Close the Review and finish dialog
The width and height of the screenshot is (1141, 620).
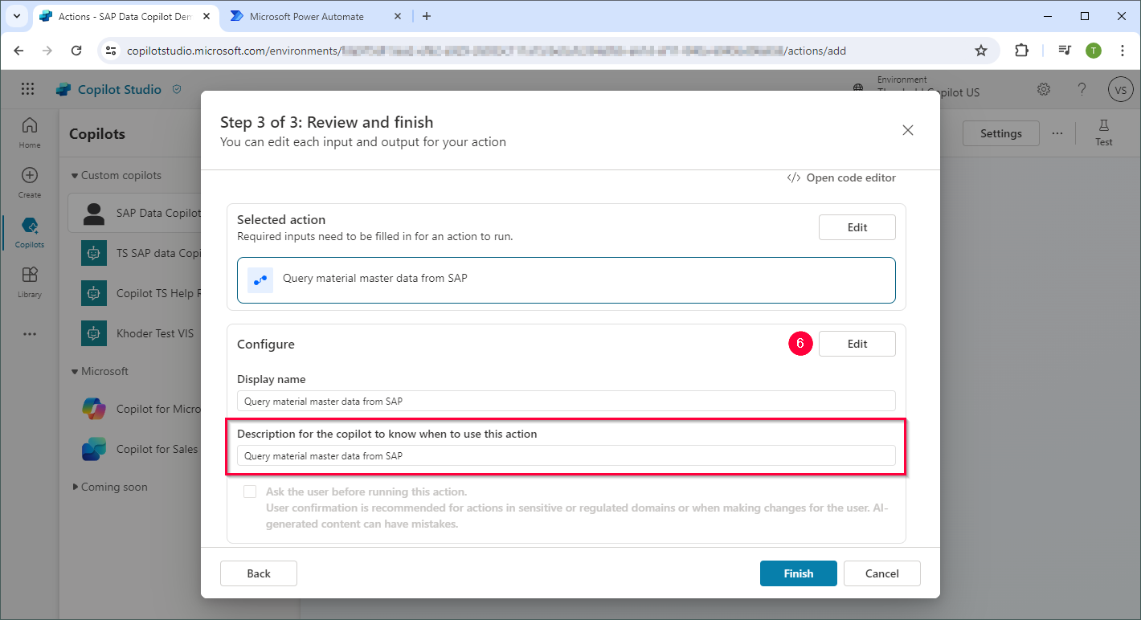[908, 130]
